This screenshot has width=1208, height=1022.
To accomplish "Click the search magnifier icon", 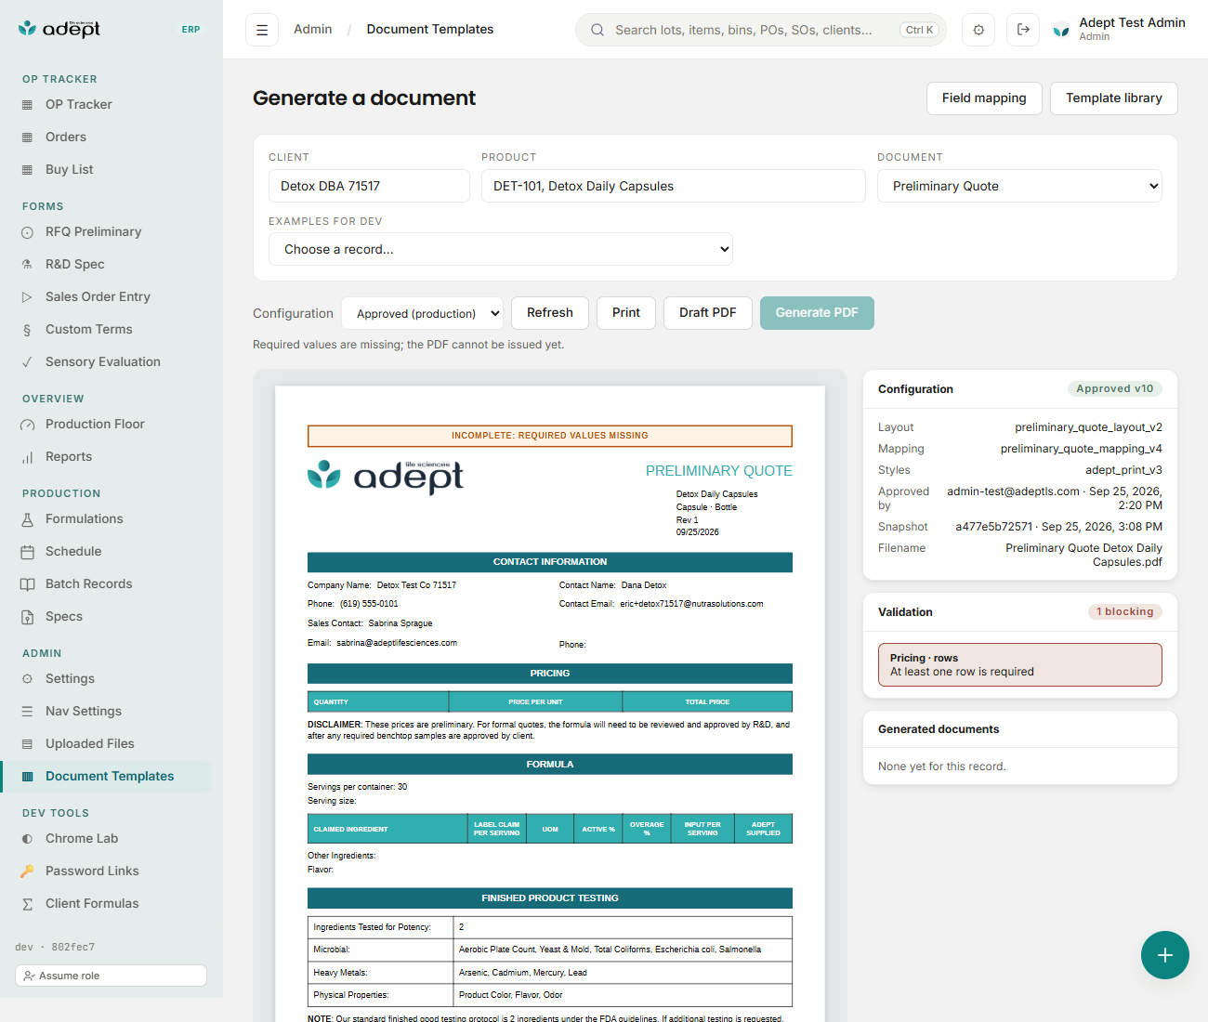I will click(x=597, y=30).
